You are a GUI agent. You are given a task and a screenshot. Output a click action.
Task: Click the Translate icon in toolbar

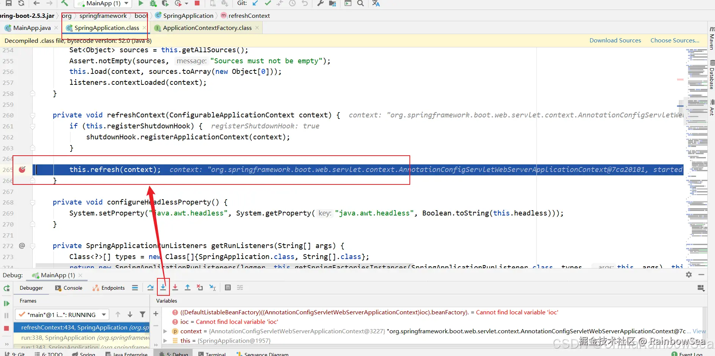(376, 3)
